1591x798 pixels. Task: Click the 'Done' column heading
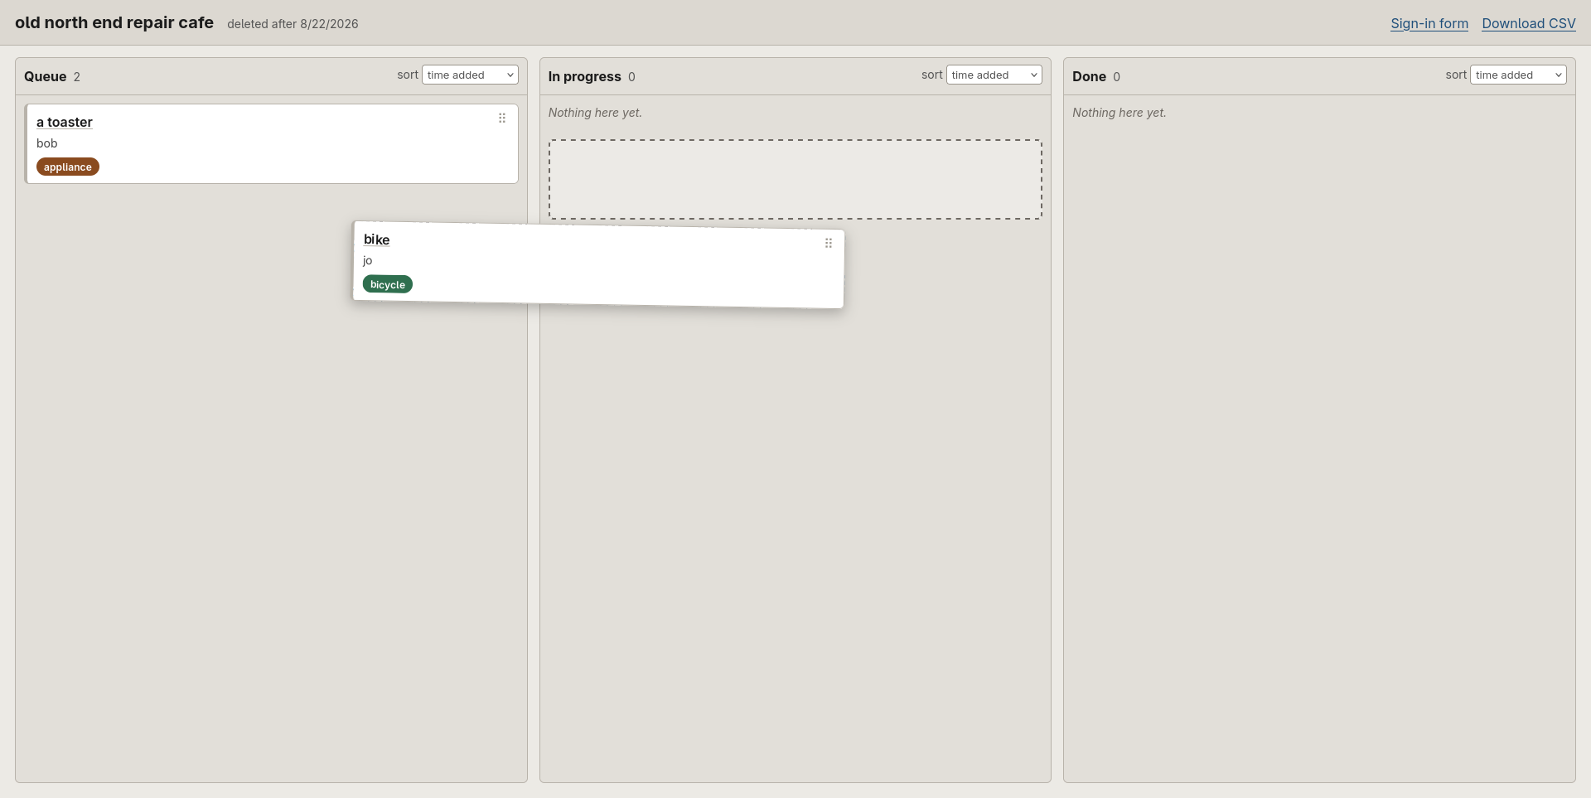tap(1089, 76)
